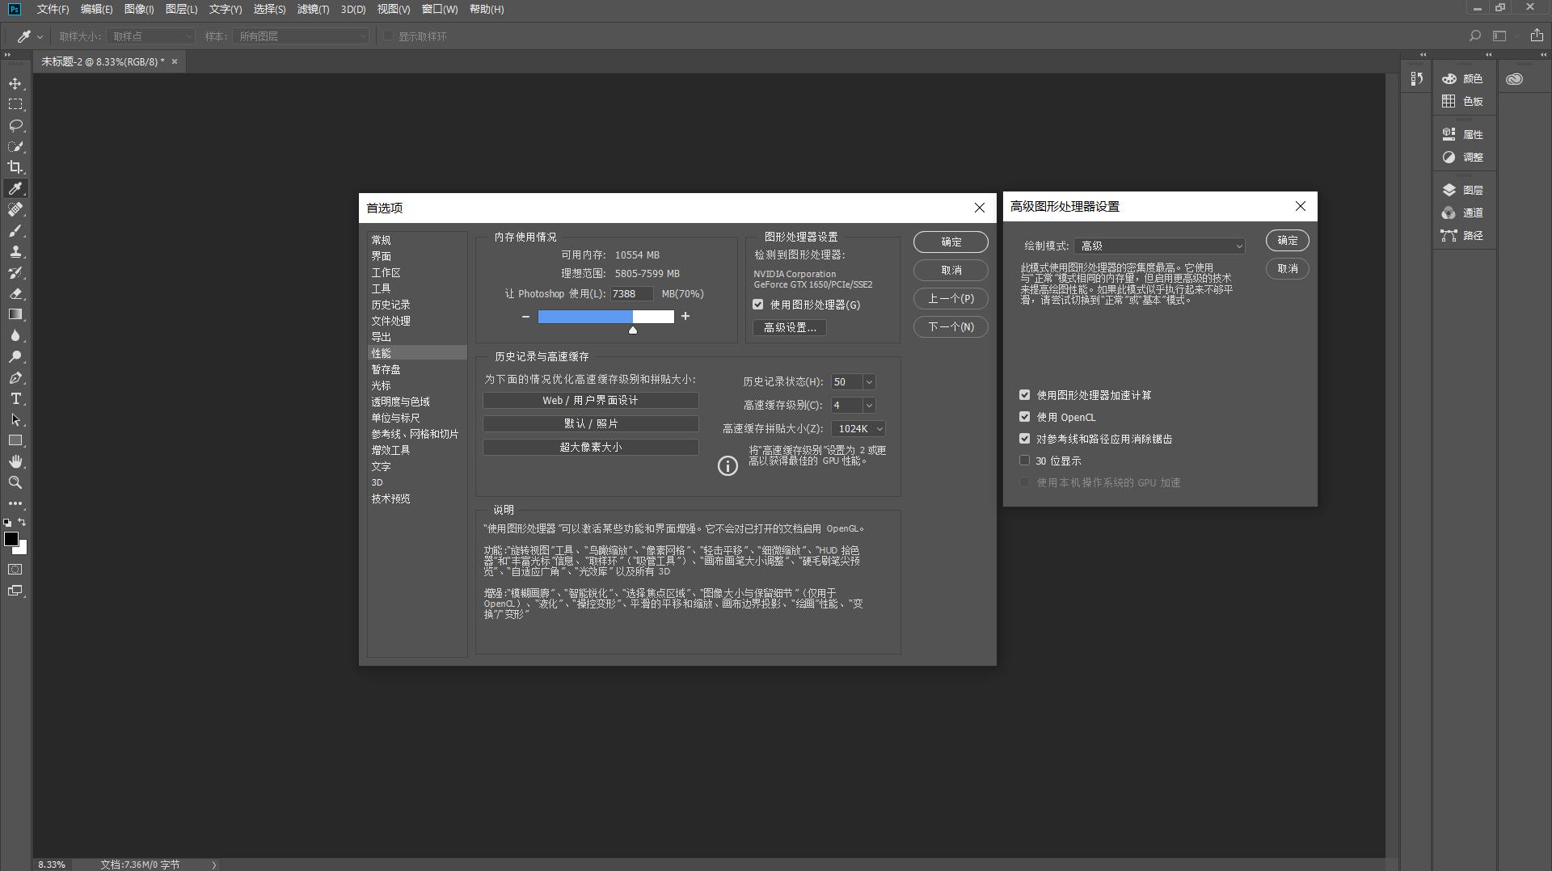Click the Web / 用户界面设计 button
The image size is (1552, 871).
(x=590, y=400)
